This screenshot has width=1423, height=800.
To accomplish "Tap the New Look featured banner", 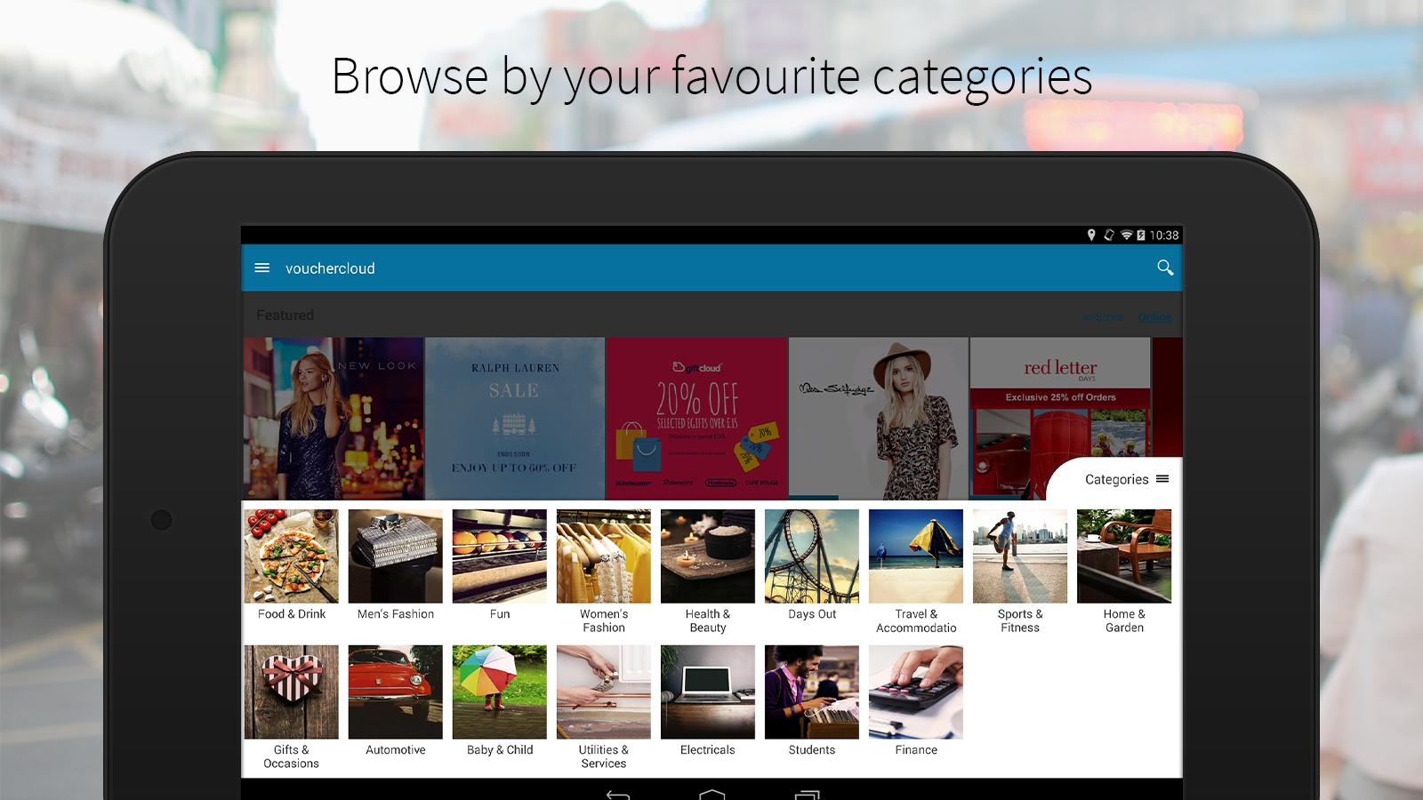I will [x=334, y=419].
